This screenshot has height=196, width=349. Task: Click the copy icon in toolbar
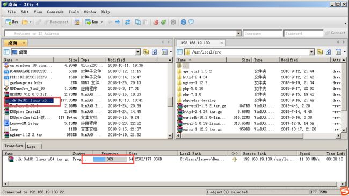(x=138, y=22)
